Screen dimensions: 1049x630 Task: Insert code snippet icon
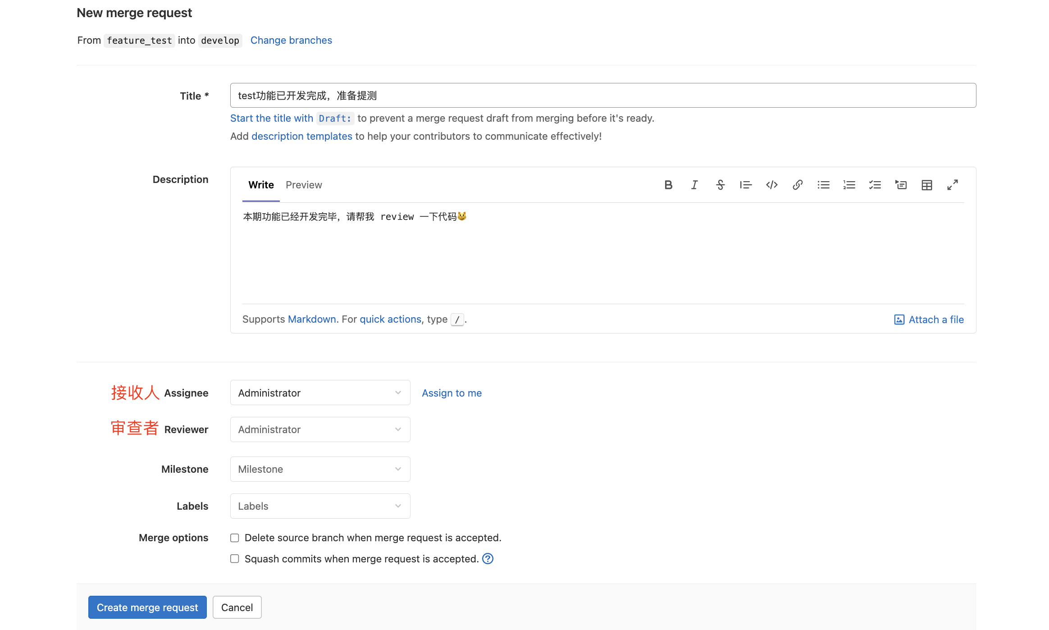(771, 185)
